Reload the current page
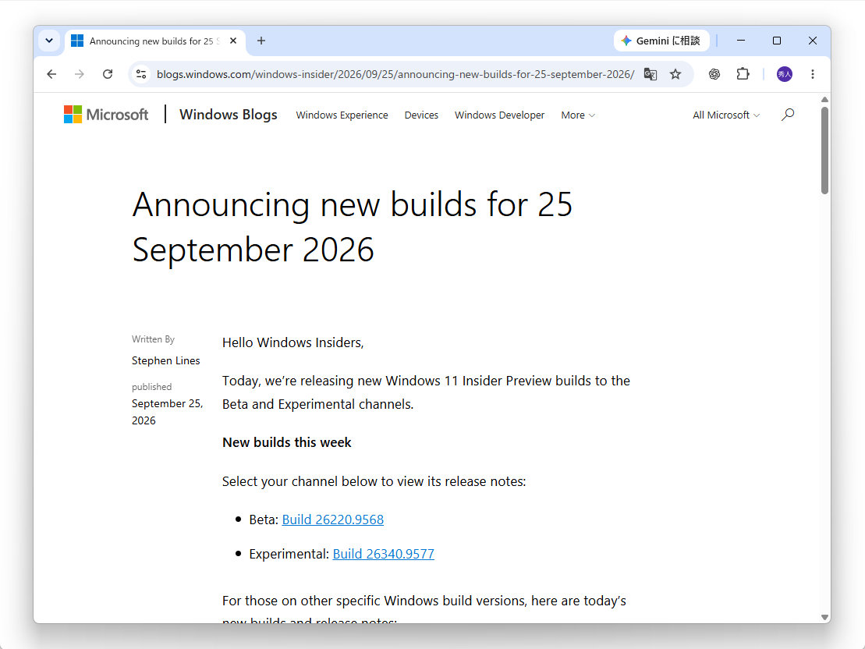The height and width of the screenshot is (649, 865). click(108, 74)
